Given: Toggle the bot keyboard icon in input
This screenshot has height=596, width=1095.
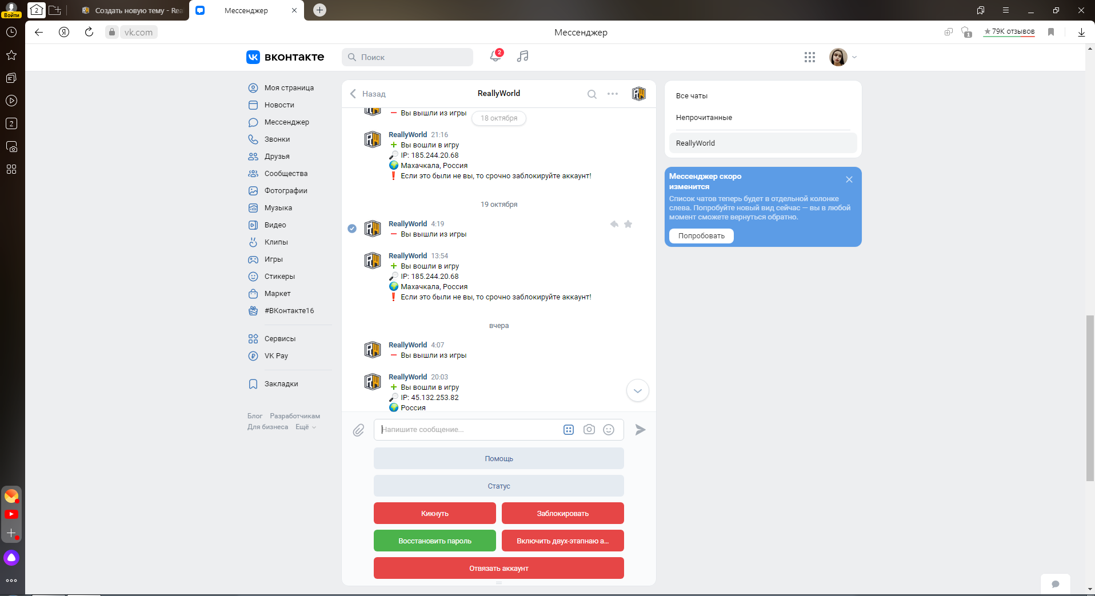Looking at the screenshot, I should (x=569, y=430).
